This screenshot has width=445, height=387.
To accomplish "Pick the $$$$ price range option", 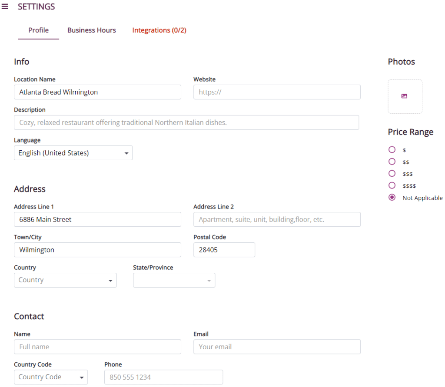I will point(392,185).
